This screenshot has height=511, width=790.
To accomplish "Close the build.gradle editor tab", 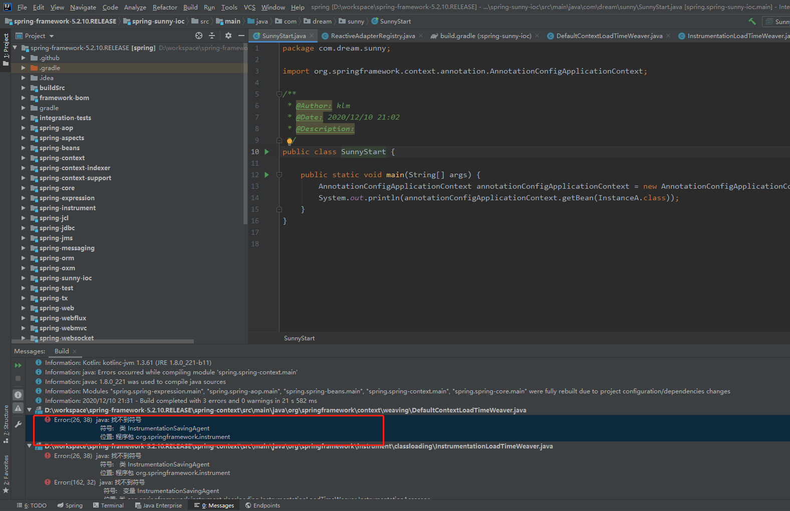I will coord(537,36).
